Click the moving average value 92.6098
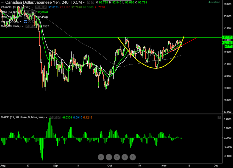 pyautogui.click(x=43, y=12)
